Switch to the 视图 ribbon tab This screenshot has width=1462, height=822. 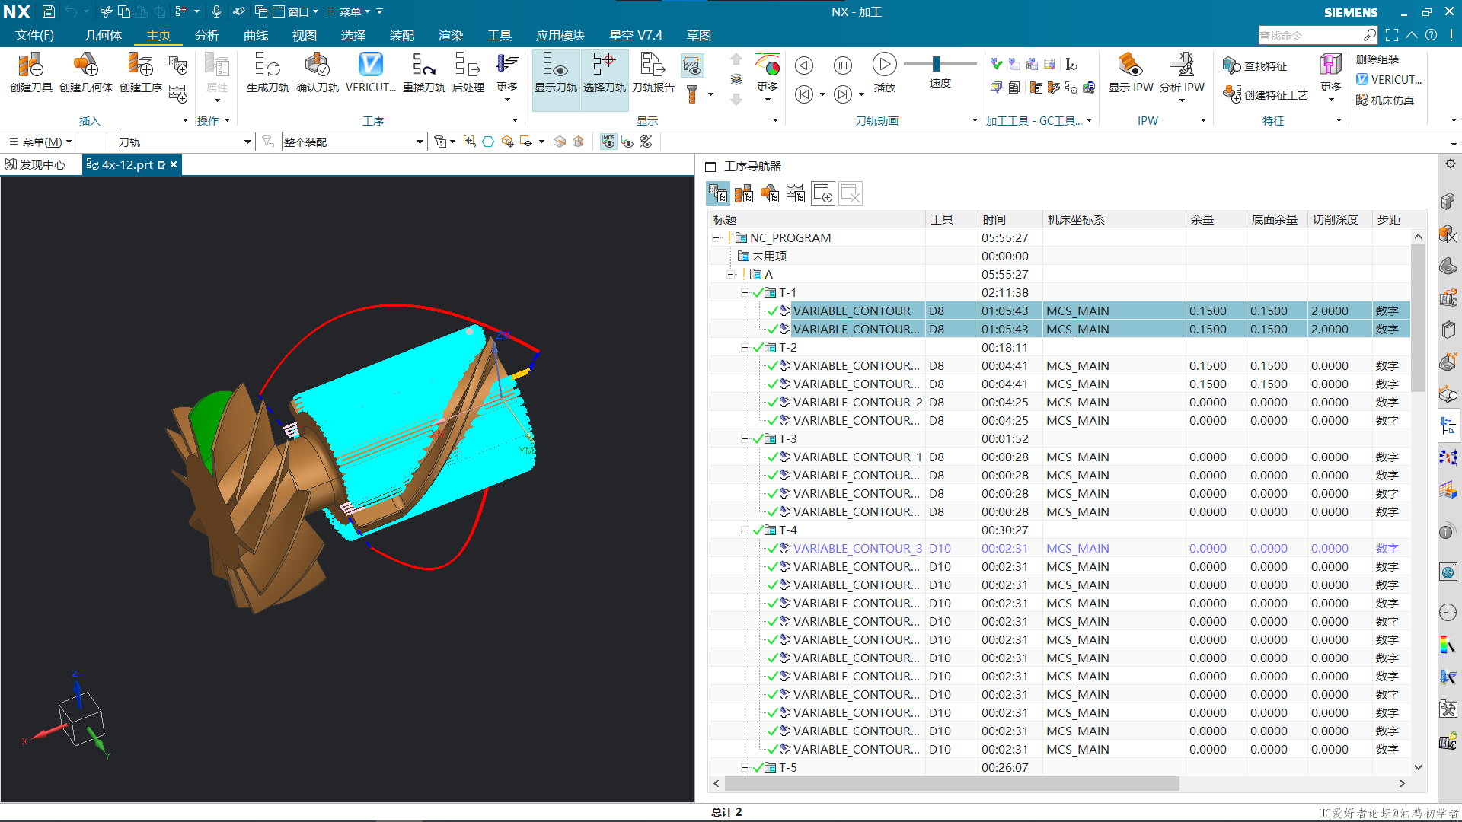(305, 36)
